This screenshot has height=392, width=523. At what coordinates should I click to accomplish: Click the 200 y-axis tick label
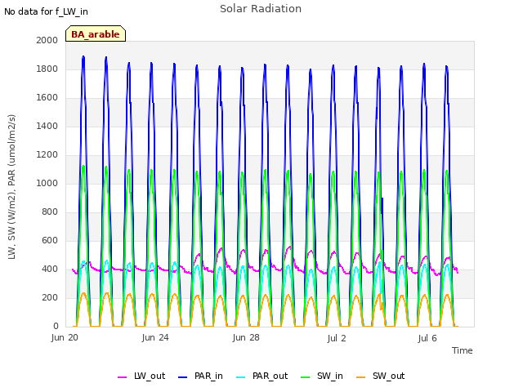[x=50, y=297]
